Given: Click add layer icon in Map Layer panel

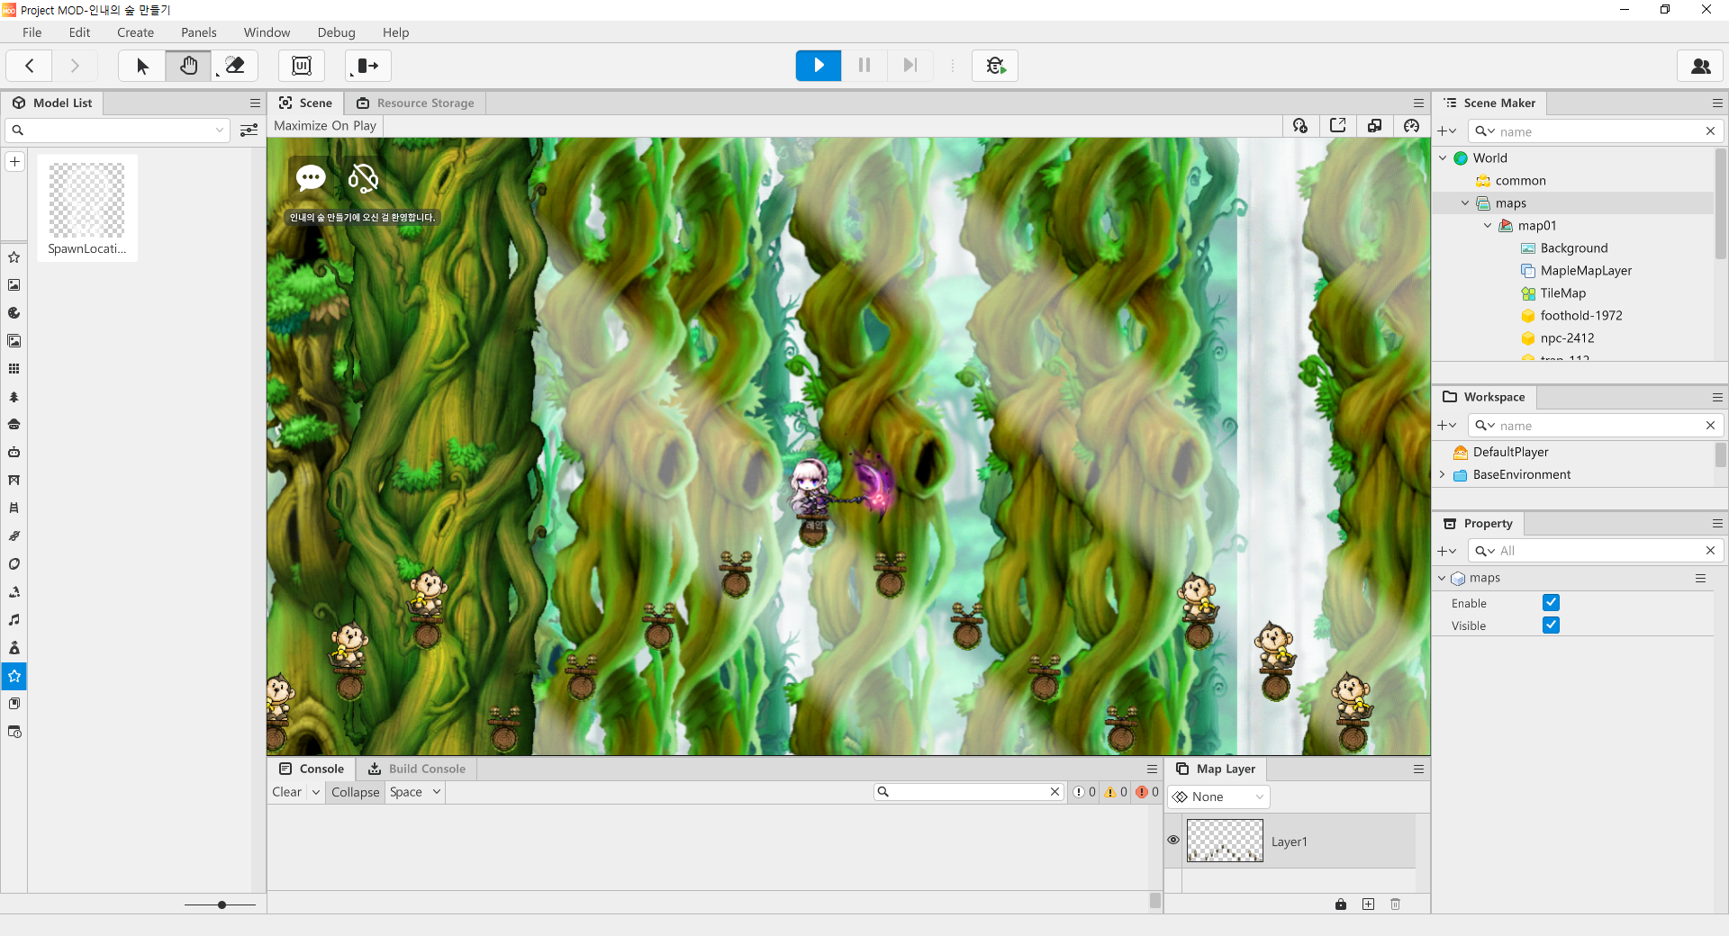Looking at the screenshot, I should [x=1369, y=904].
